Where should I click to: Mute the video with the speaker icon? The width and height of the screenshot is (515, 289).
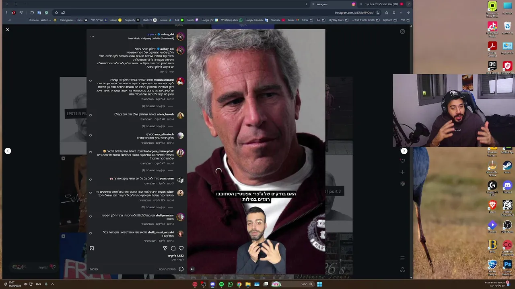[x=192, y=269]
